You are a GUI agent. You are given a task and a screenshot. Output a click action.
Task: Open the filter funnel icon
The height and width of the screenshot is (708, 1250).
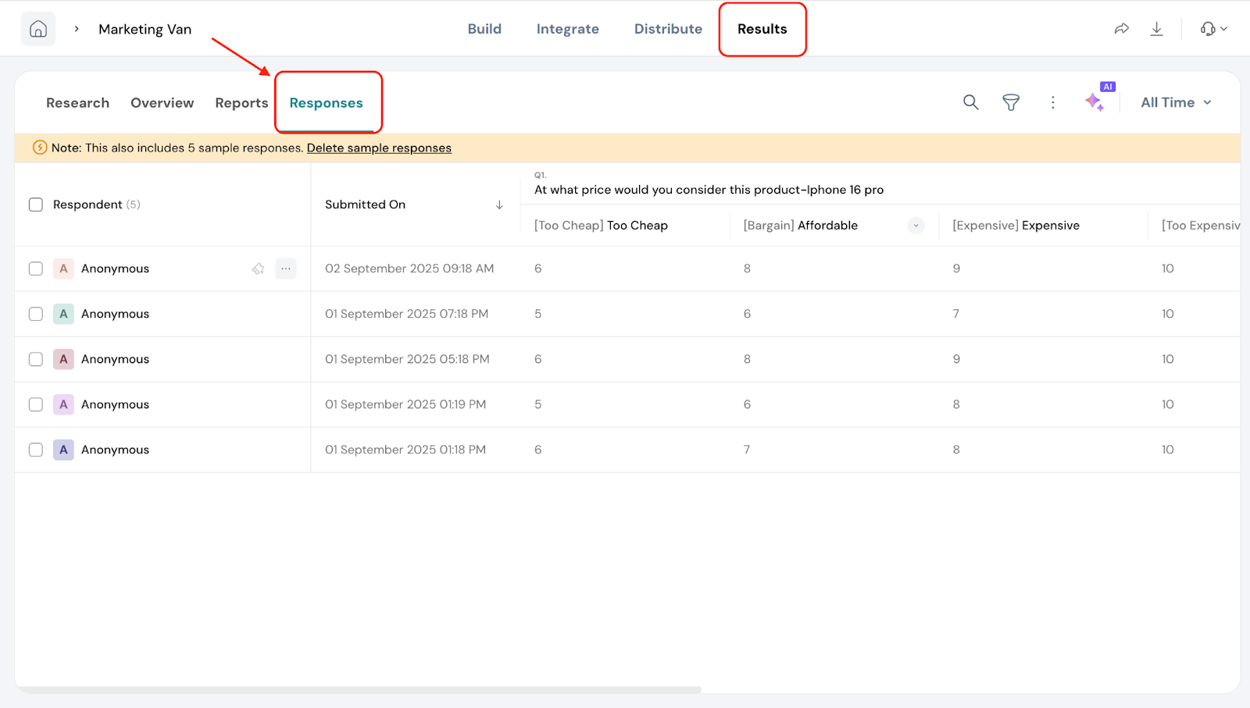coord(1011,102)
